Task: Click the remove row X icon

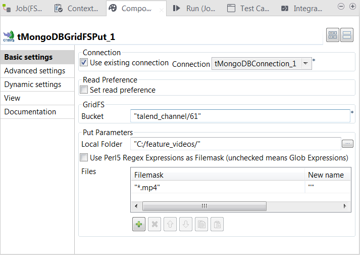Action: (x=156, y=225)
